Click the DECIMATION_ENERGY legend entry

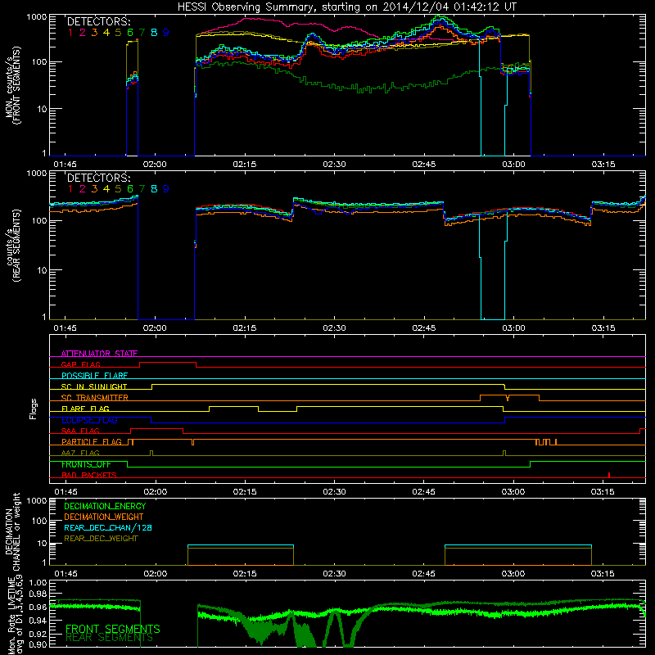[x=105, y=506]
